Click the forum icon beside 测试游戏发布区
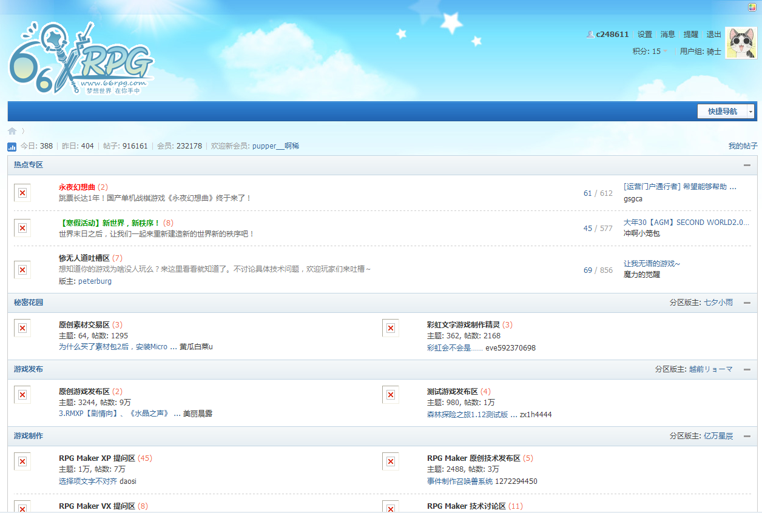The image size is (762, 513). [391, 395]
